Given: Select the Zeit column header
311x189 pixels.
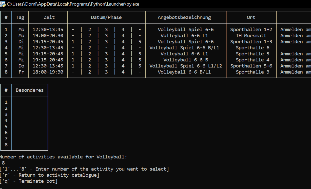Looking at the screenshot, I should (x=49, y=17).
